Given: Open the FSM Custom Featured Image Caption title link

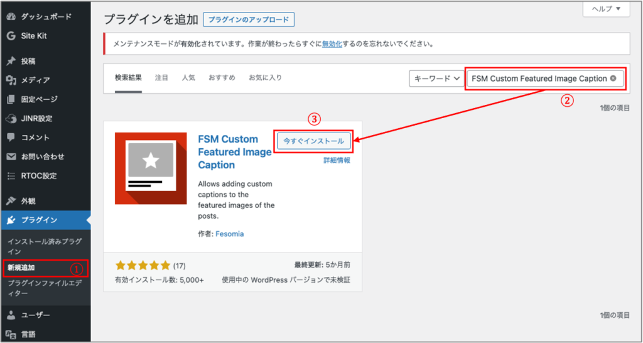Looking at the screenshot, I should (235, 152).
